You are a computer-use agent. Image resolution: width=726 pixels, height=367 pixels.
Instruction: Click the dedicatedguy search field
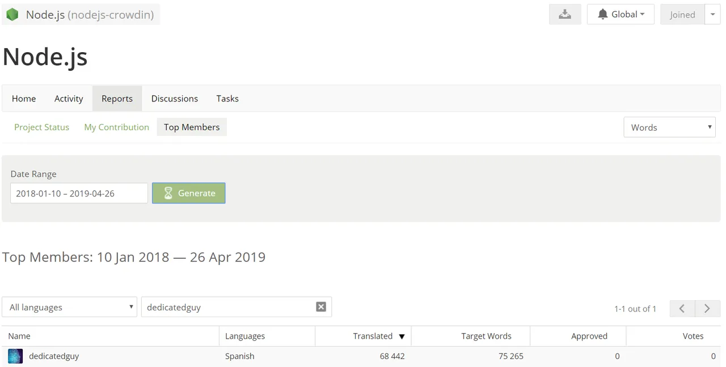point(236,308)
